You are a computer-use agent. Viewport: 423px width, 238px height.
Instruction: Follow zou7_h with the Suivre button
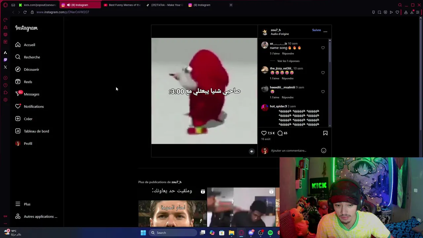[316, 30]
